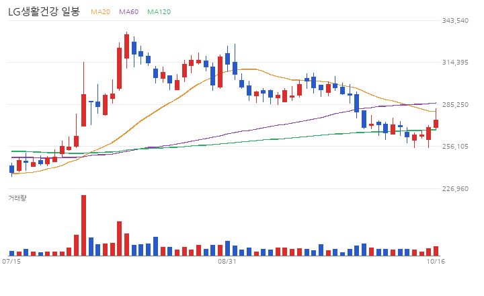Screen dimensions: 484x296
Task: Click the LG생활건강 일봉 chart title
Action: tap(44, 11)
